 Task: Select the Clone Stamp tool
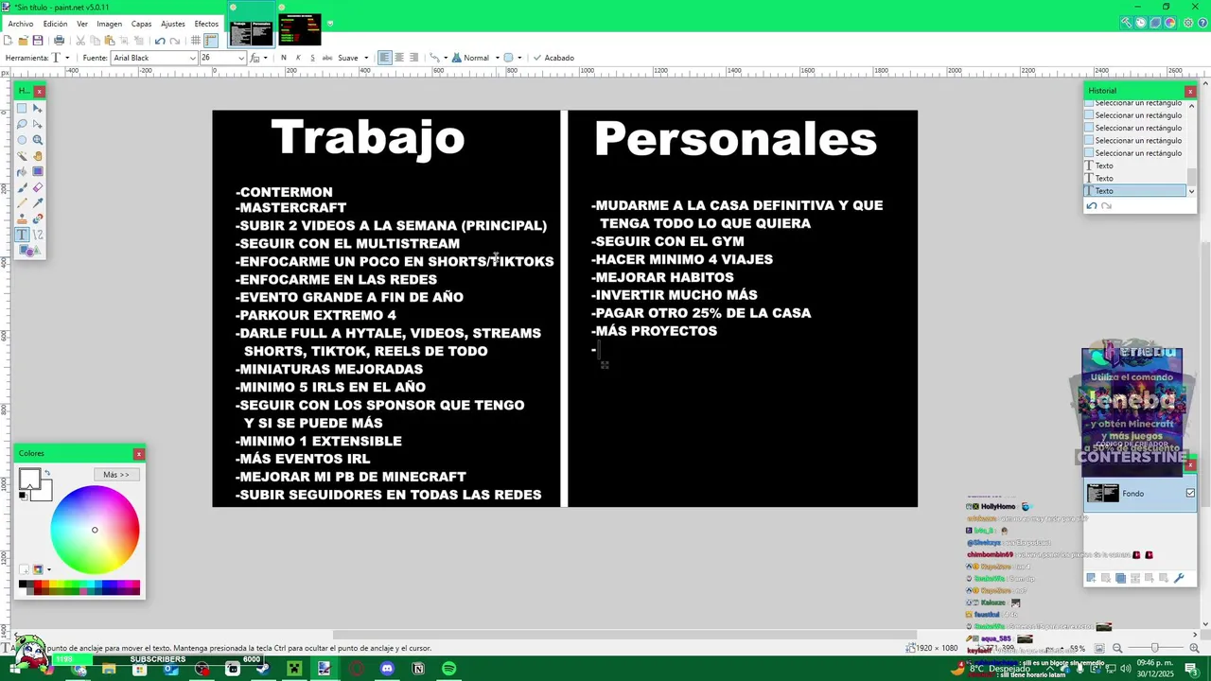coord(22,219)
